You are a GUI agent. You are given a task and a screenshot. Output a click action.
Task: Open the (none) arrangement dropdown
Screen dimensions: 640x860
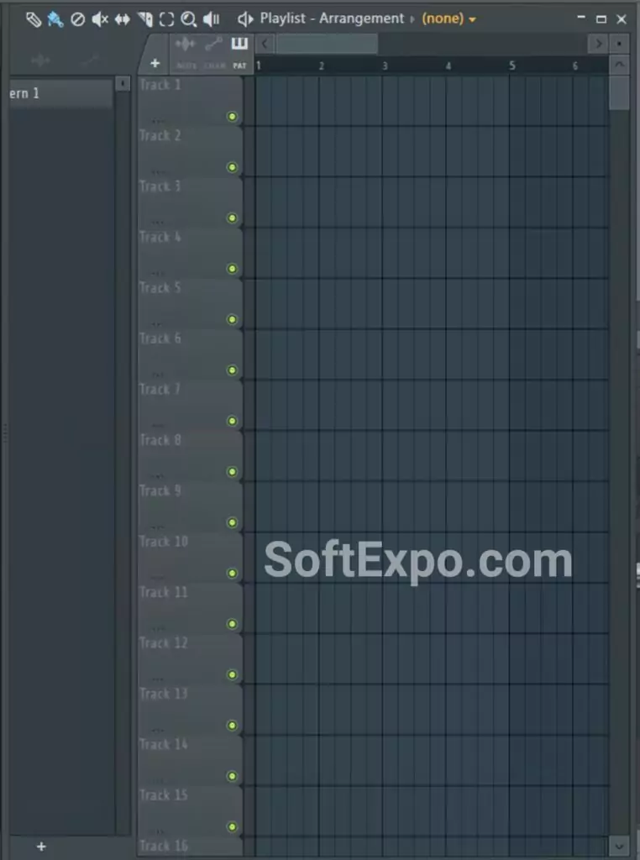click(449, 18)
